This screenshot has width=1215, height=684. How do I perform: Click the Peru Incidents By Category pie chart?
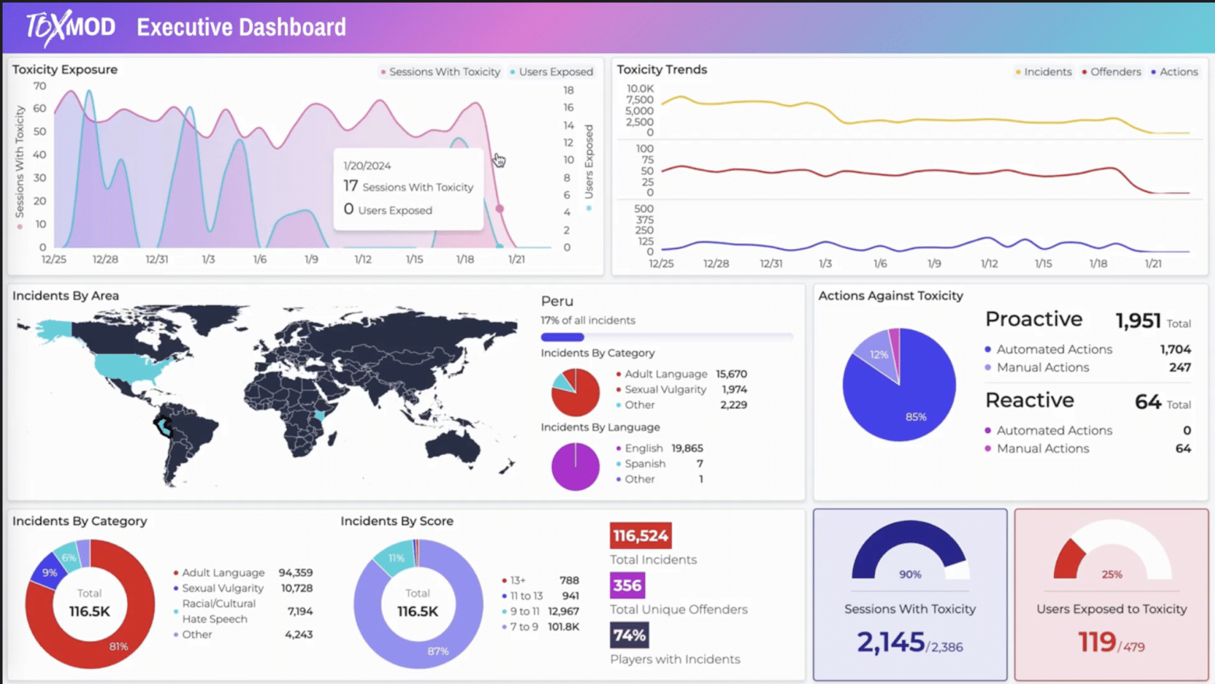click(x=575, y=392)
